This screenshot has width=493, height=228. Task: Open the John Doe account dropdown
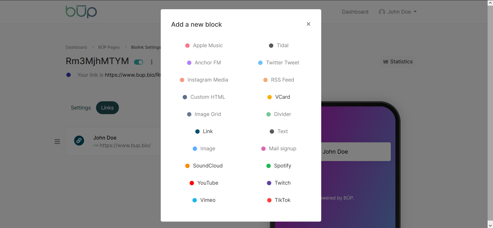pyautogui.click(x=398, y=12)
